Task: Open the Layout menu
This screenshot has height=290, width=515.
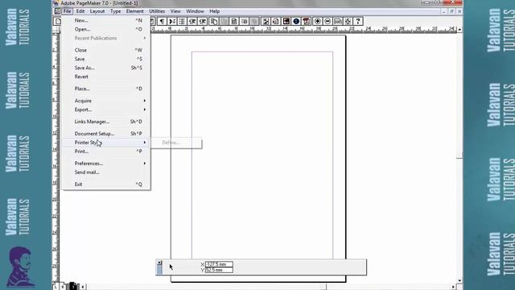Action: (x=97, y=11)
